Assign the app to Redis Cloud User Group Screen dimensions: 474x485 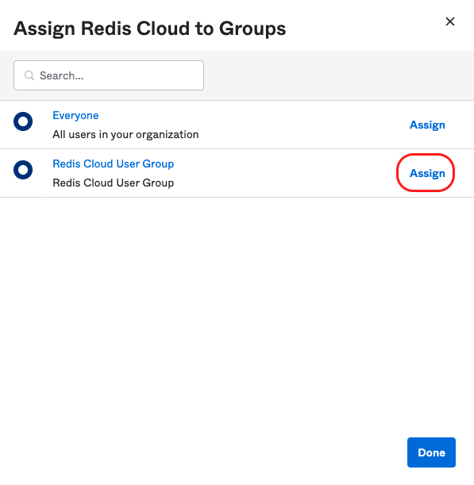[427, 173]
